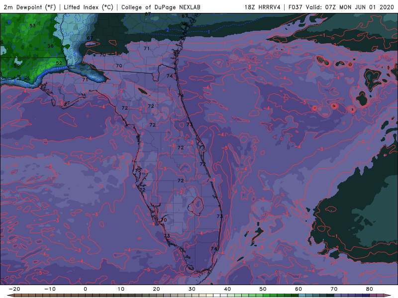Click the 30 label on the color bar
The width and height of the screenshot is (398, 298).
[x=192, y=289]
